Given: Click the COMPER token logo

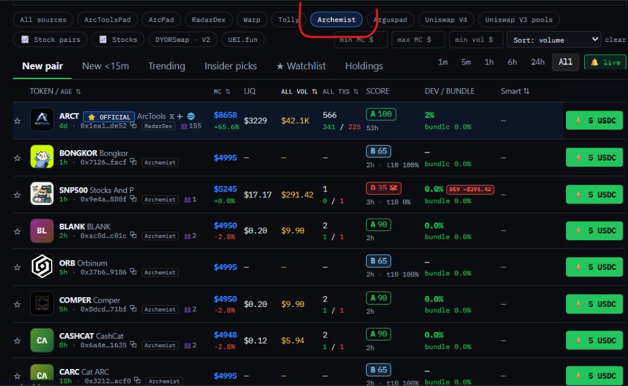Looking at the screenshot, I should point(42,303).
